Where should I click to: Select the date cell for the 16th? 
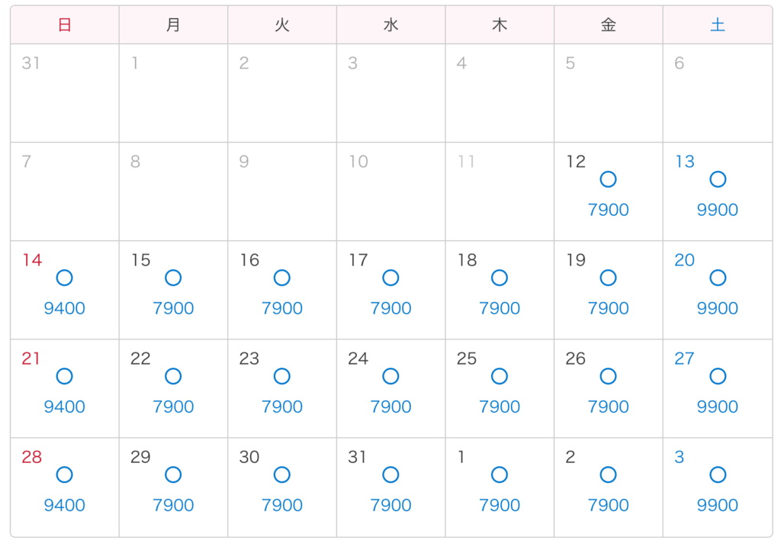(x=282, y=290)
